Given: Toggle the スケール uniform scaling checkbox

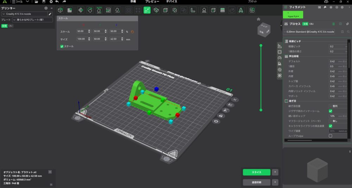Looking at the screenshot, I should pos(62,46).
